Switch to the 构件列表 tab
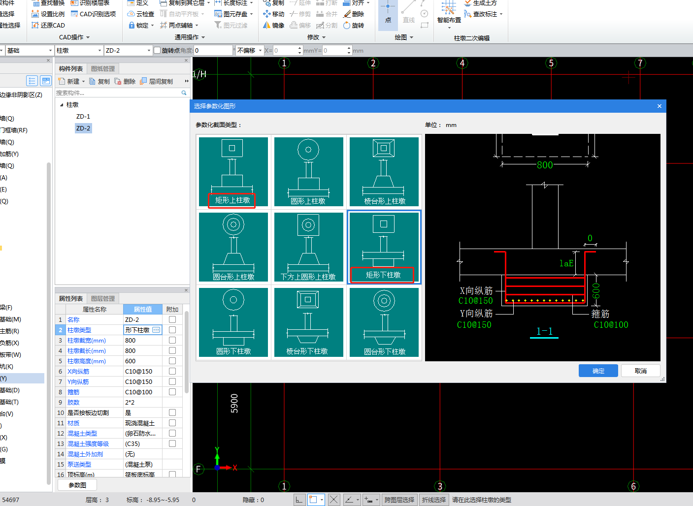The height and width of the screenshot is (506, 693). tap(71, 69)
